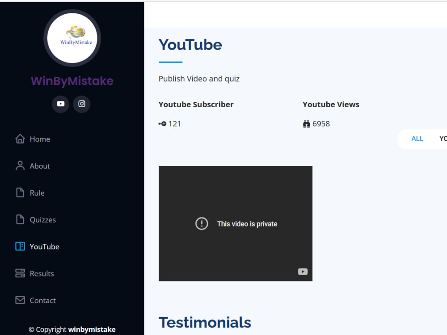Open the Quizzes nav link
Screen dimensions: 447x335
click(43, 220)
